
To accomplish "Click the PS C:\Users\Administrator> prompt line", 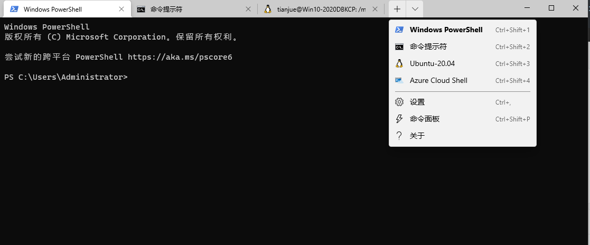I will pyautogui.click(x=66, y=77).
